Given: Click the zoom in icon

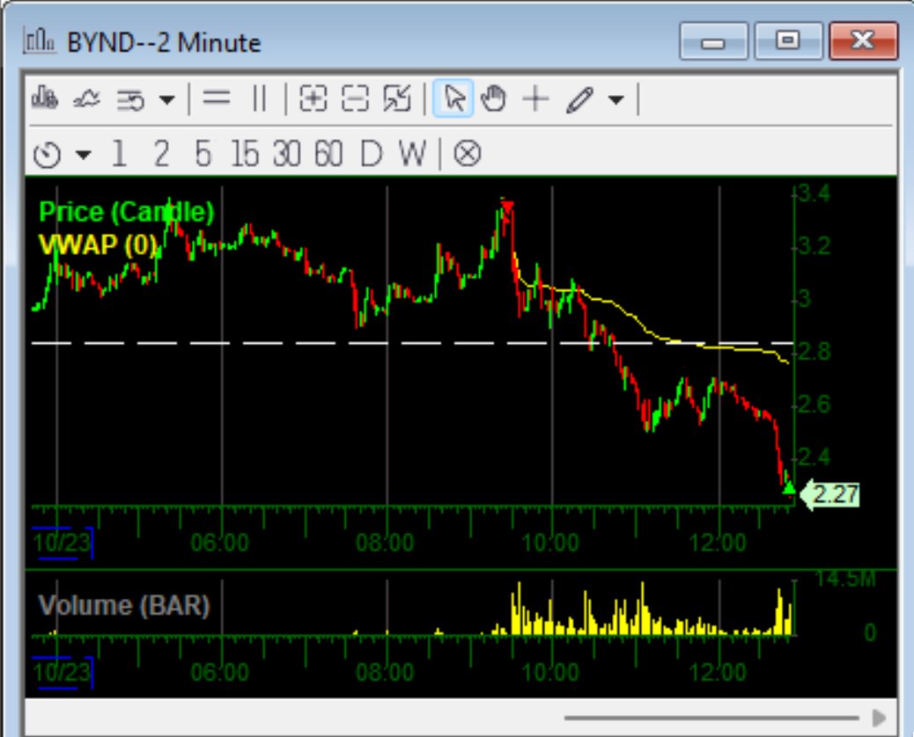Looking at the screenshot, I should [313, 99].
